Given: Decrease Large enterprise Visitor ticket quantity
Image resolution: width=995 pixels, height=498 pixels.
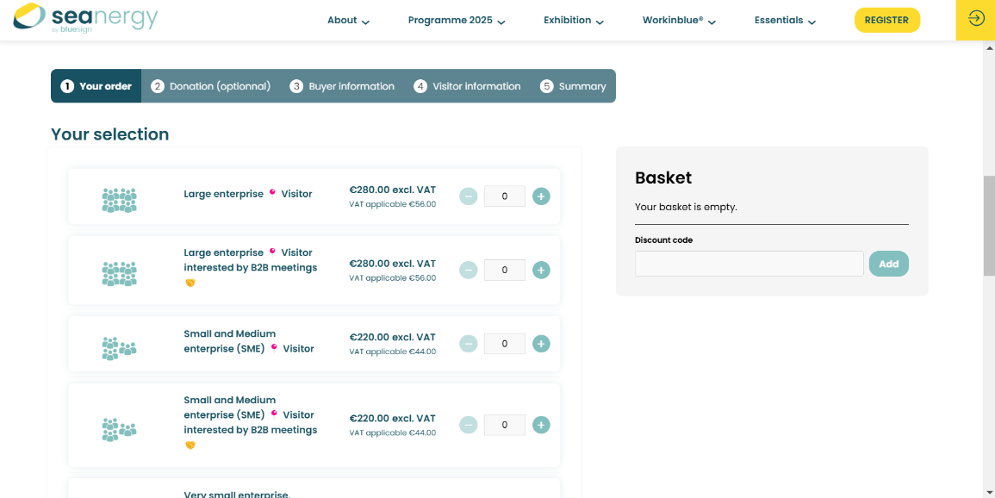Looking at the screenshot, I should (469, 196).
